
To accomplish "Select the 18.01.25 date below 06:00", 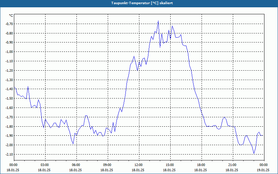I will (x=75, y=170).
